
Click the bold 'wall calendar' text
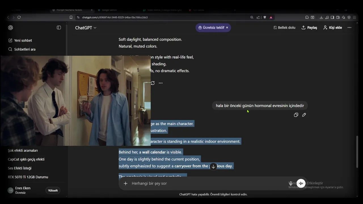(x=154, y=152)
